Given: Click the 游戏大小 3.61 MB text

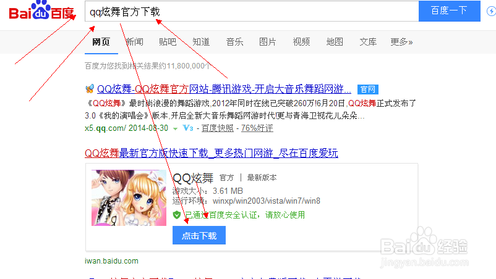Looking at the screenshot, I should (208, 191).
